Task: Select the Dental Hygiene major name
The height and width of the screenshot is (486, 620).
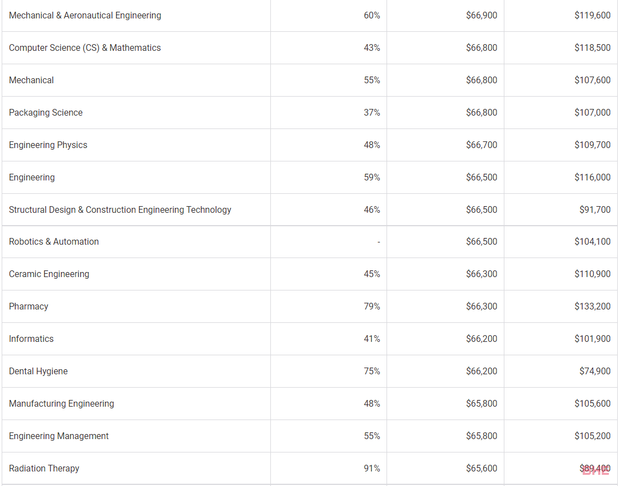Action: [x=38, y=371]
